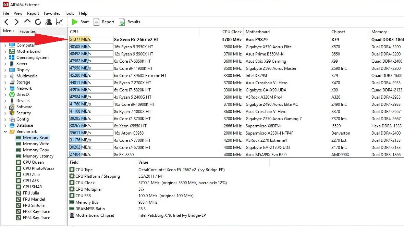The width and height of the screenshot is (404, 227).
Task: Click the Report document icon
Action: point(96,22)
